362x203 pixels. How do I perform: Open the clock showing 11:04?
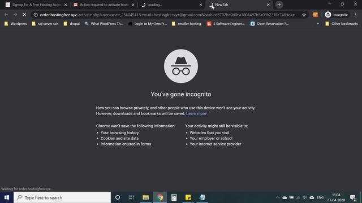click(x=336, y=197)
